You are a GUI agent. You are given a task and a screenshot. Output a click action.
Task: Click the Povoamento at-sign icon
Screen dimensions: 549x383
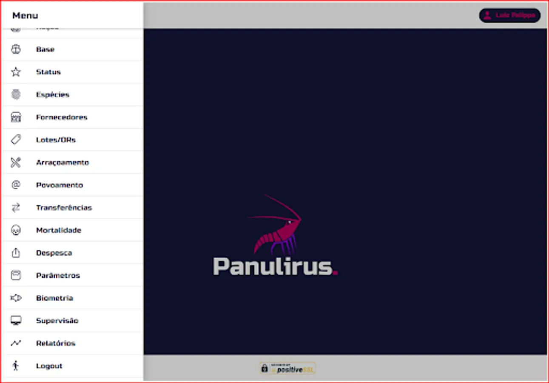click(x=16, y=185)
